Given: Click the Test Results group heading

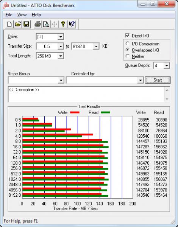Looking at the screenshot, I should (89, 107).
